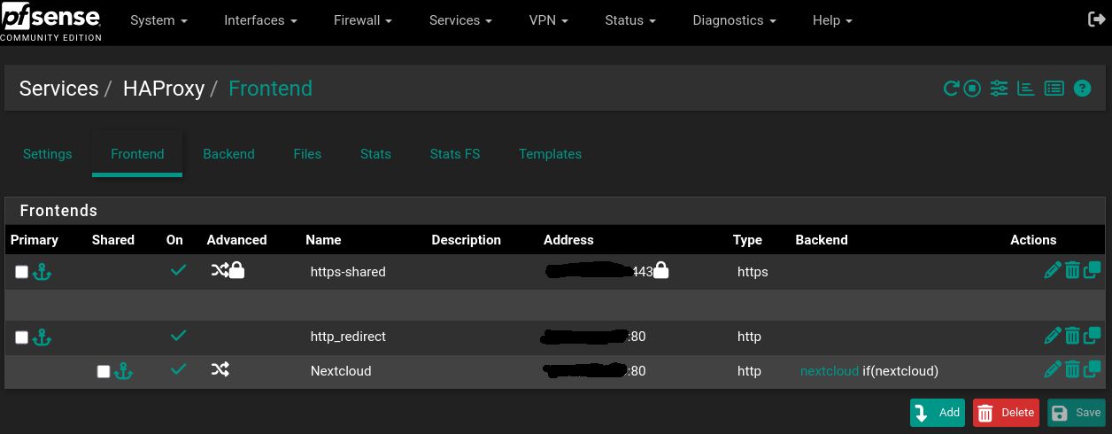This screenshot has height=434, width=1112.
Task: Expand the Firewall dropdown menu
Action: point(363,20)
